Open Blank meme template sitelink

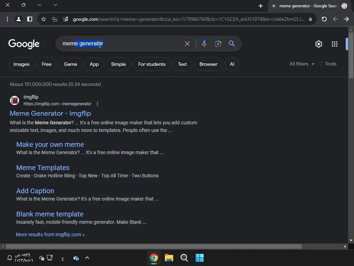pyautogui.click(x=50, y=214)
